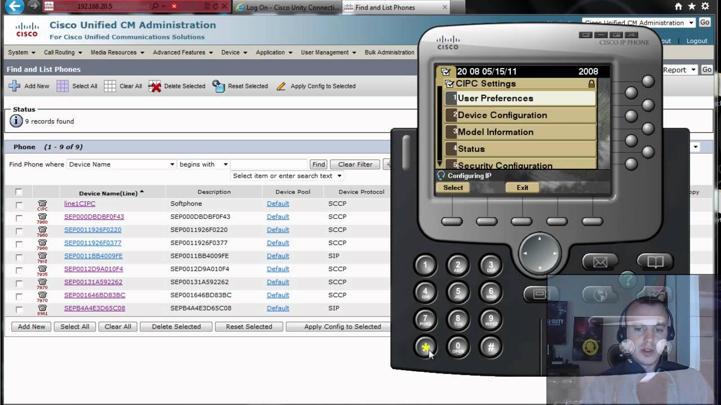Open the 'begins with' operator dropdown
Viewport: 721px width, 405px height.
pyautogui.click(x=203, y=164)
